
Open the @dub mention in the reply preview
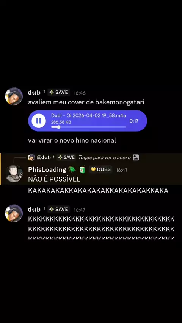pyautogui.click(x=44, y=158)
